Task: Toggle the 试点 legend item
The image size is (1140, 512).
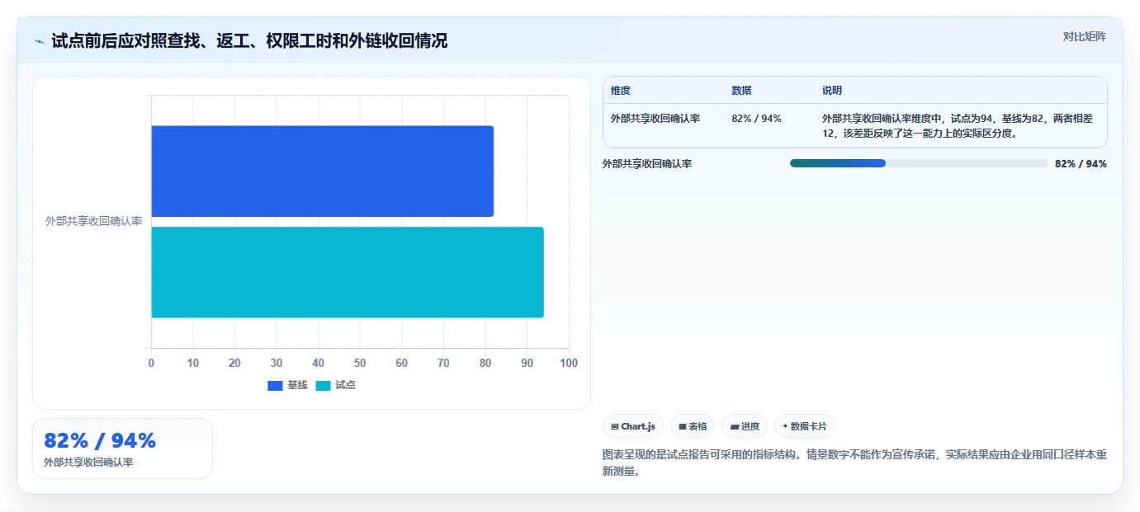Action: point(335,385)
